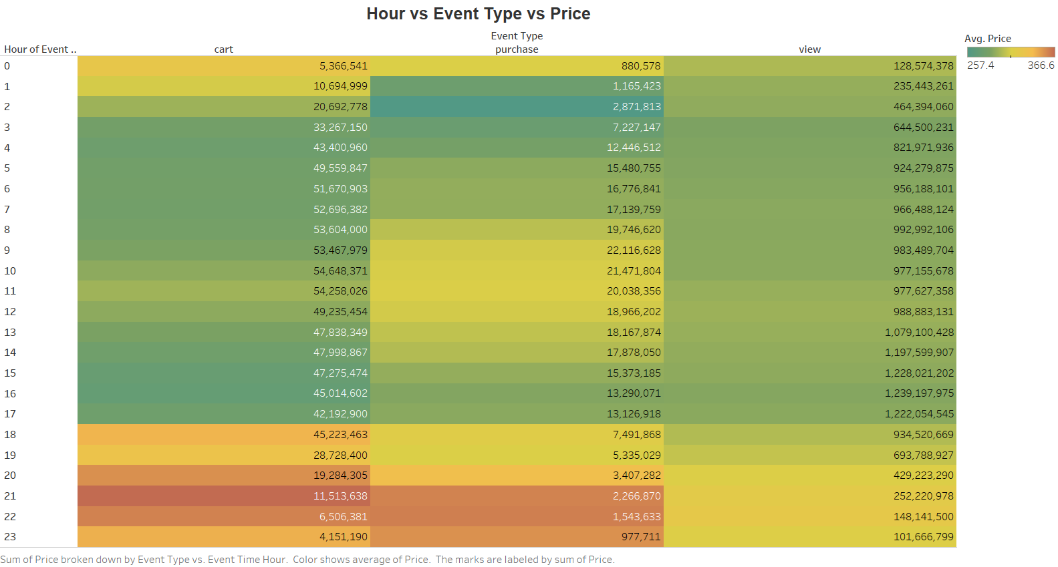Click the 'Event Type' column header label
The width and height of the screenshot is (1058, 567).
(x=517, y=36)
